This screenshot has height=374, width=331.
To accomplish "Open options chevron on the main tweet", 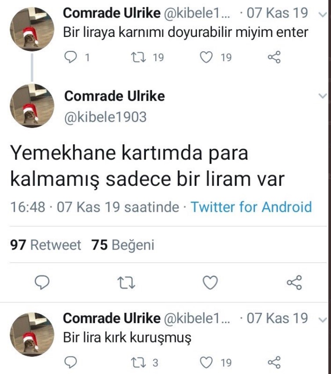I will (322, 96).
